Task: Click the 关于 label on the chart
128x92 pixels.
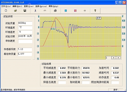Action: (99, 18)
